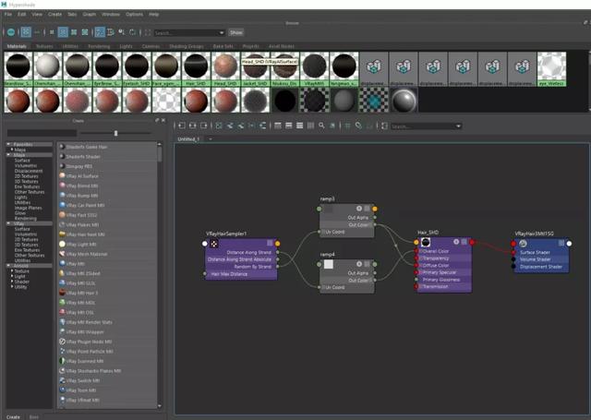
Task: Select VRay Blend Mtl in create list
Action: [107, 186]
